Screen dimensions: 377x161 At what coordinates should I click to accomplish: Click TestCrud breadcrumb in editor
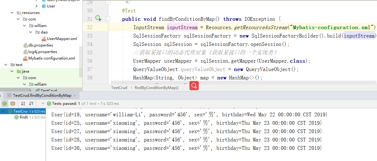[x=119, y=88]
